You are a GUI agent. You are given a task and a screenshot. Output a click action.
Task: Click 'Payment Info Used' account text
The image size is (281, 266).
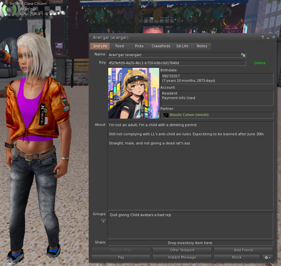click(x=179, y=98)
